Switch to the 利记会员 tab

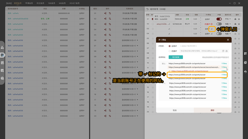click(40, 3)
